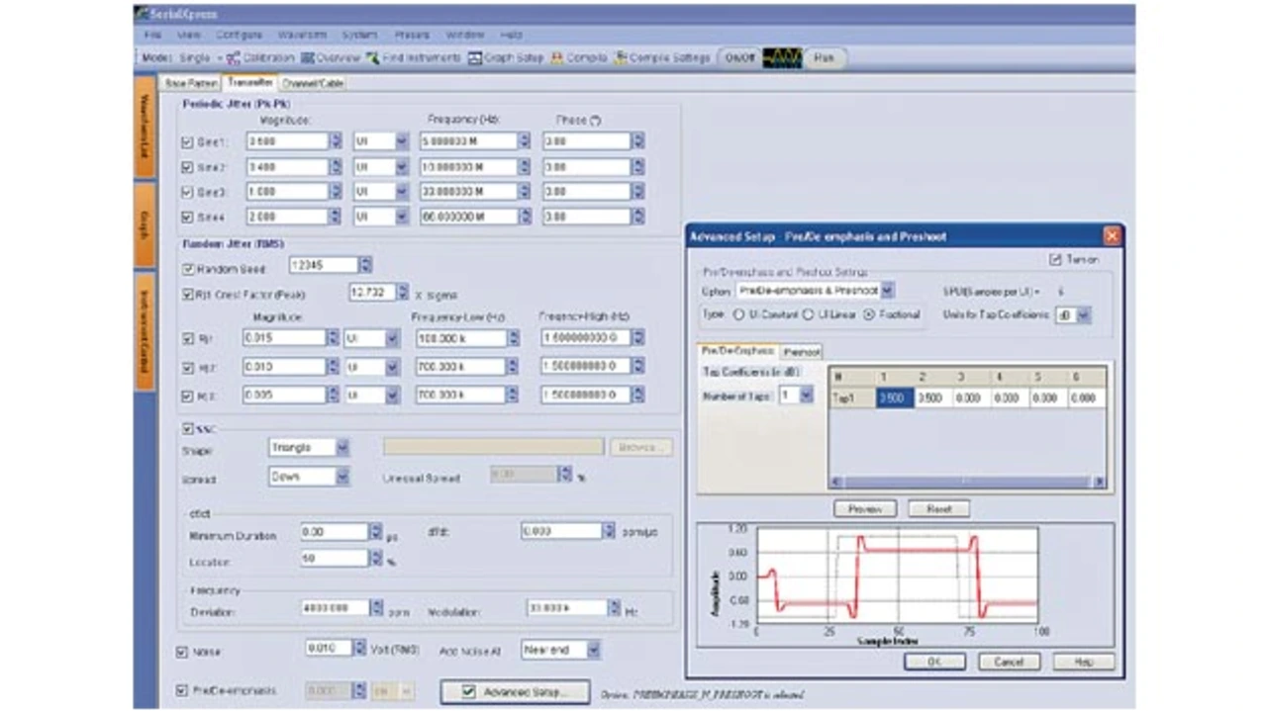Switch to the Channel/Cable tab
1267x711 pixels.
point(312,84)
